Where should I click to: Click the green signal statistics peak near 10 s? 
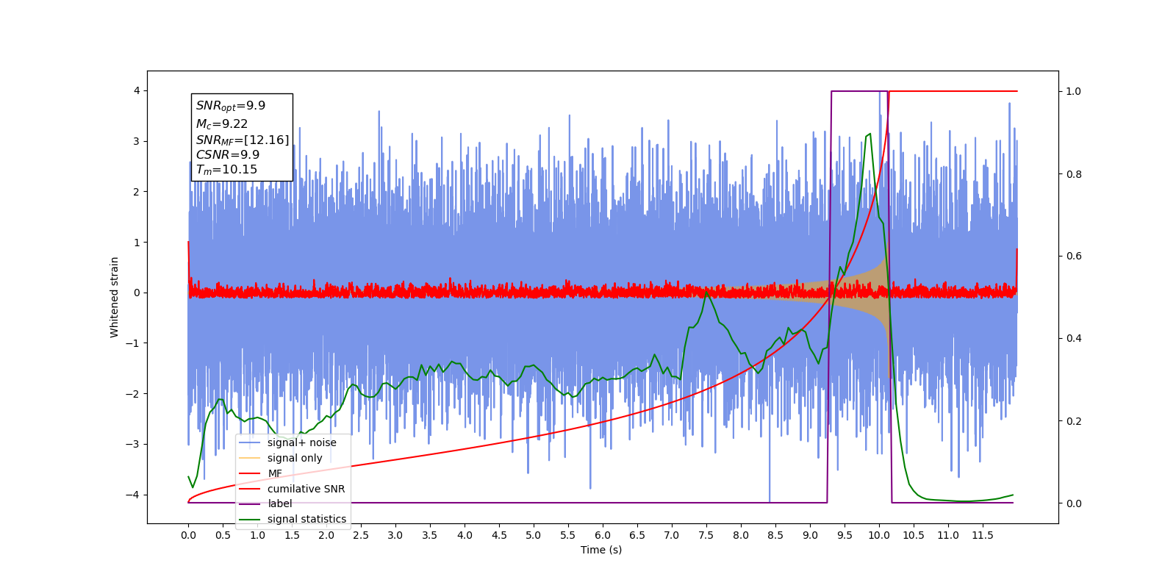pos(870,135)
